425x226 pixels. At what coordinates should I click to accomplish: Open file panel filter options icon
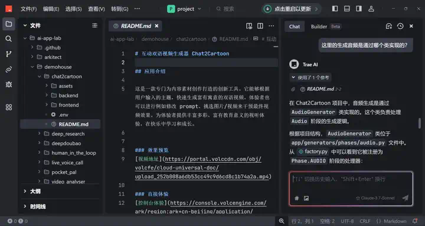click(x=94, y=25)
